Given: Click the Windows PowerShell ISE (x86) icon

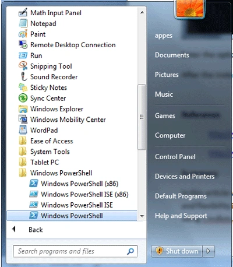Looking at the screenshot, I should (x=33, y=194).
